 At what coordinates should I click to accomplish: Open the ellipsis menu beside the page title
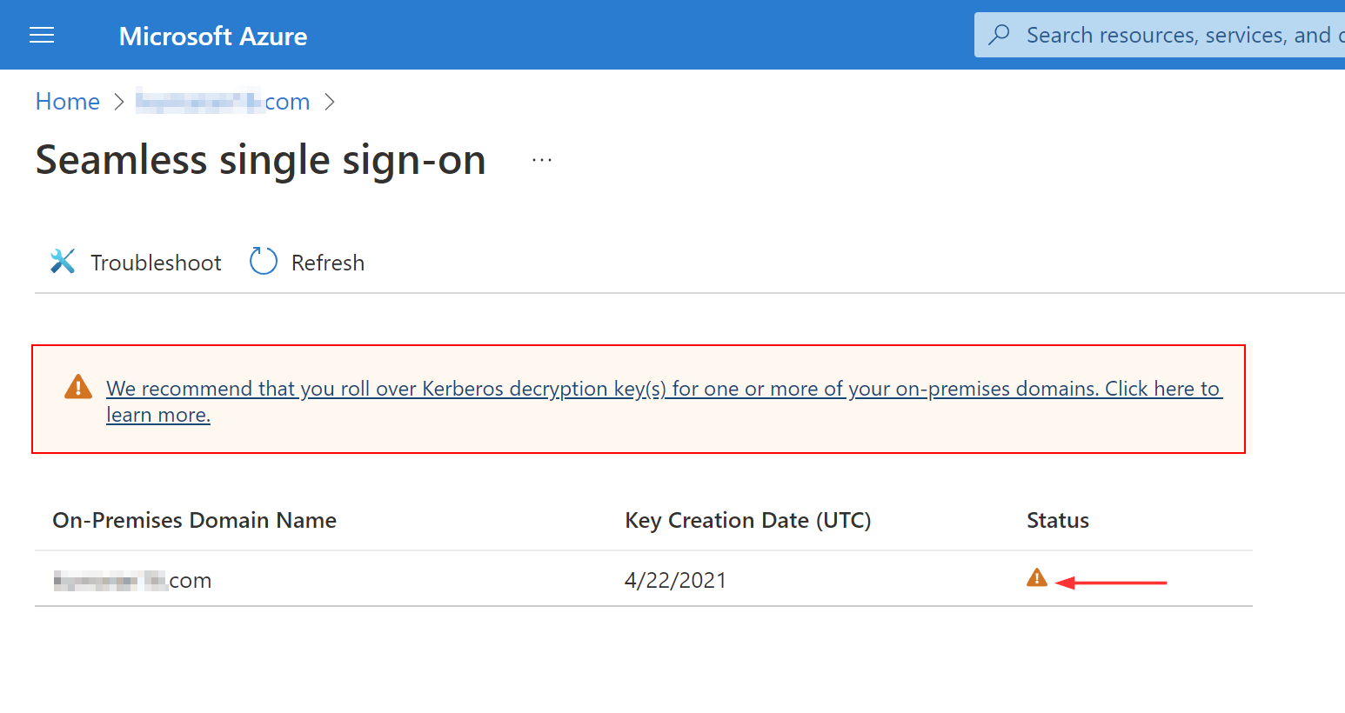point(540,159)
